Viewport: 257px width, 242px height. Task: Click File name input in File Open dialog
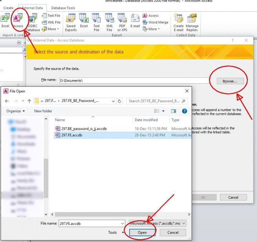pos(92,224)
